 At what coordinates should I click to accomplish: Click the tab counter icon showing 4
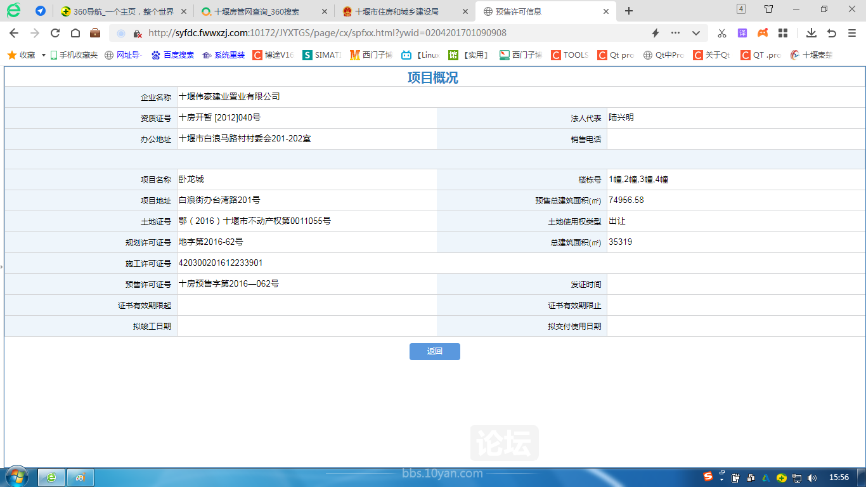[741, 9]
